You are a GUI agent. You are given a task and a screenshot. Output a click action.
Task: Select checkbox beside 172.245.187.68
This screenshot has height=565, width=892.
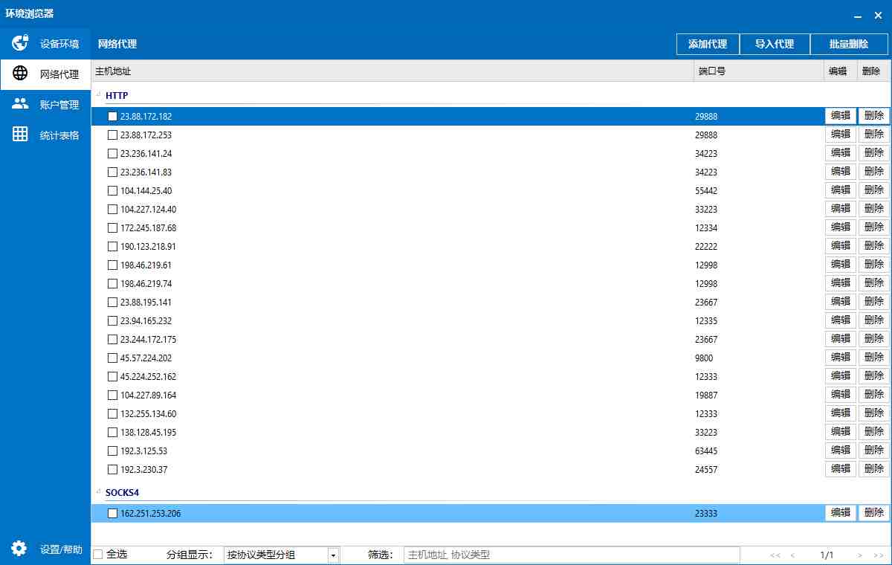[x=112, y=228]
